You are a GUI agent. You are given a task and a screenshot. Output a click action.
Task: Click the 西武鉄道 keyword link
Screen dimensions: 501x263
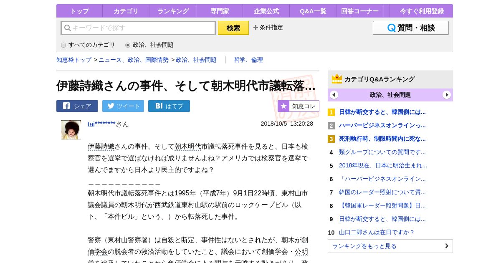click(x=168, y=205)
